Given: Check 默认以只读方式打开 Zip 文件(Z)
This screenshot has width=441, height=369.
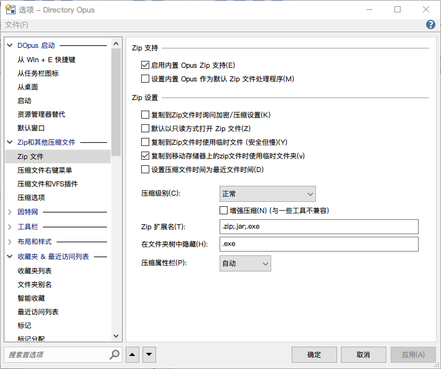Looking at the screenshot, I should pos(145,129).
